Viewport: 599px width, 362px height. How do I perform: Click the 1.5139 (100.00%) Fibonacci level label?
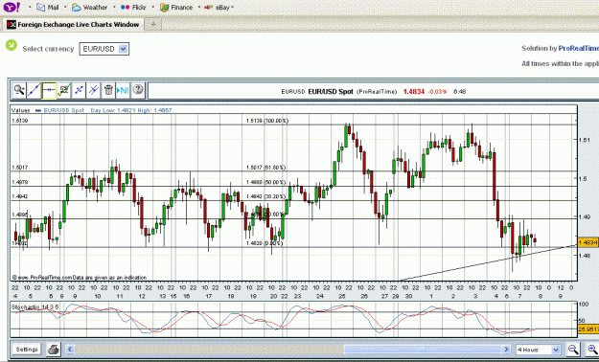pyautogui.click(x=267, y=121)
